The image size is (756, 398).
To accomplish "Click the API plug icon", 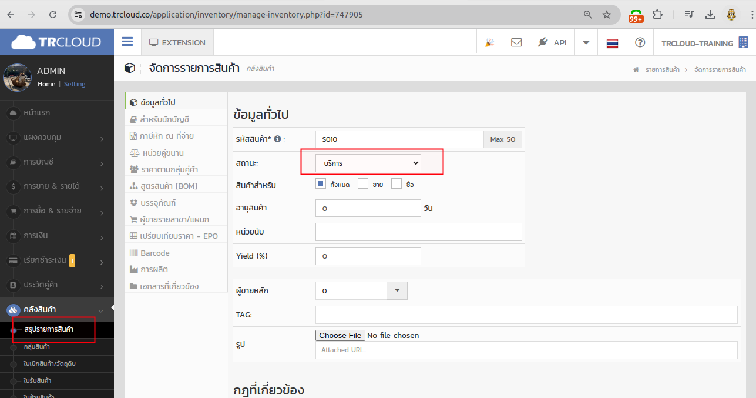I will pos(543,42).
